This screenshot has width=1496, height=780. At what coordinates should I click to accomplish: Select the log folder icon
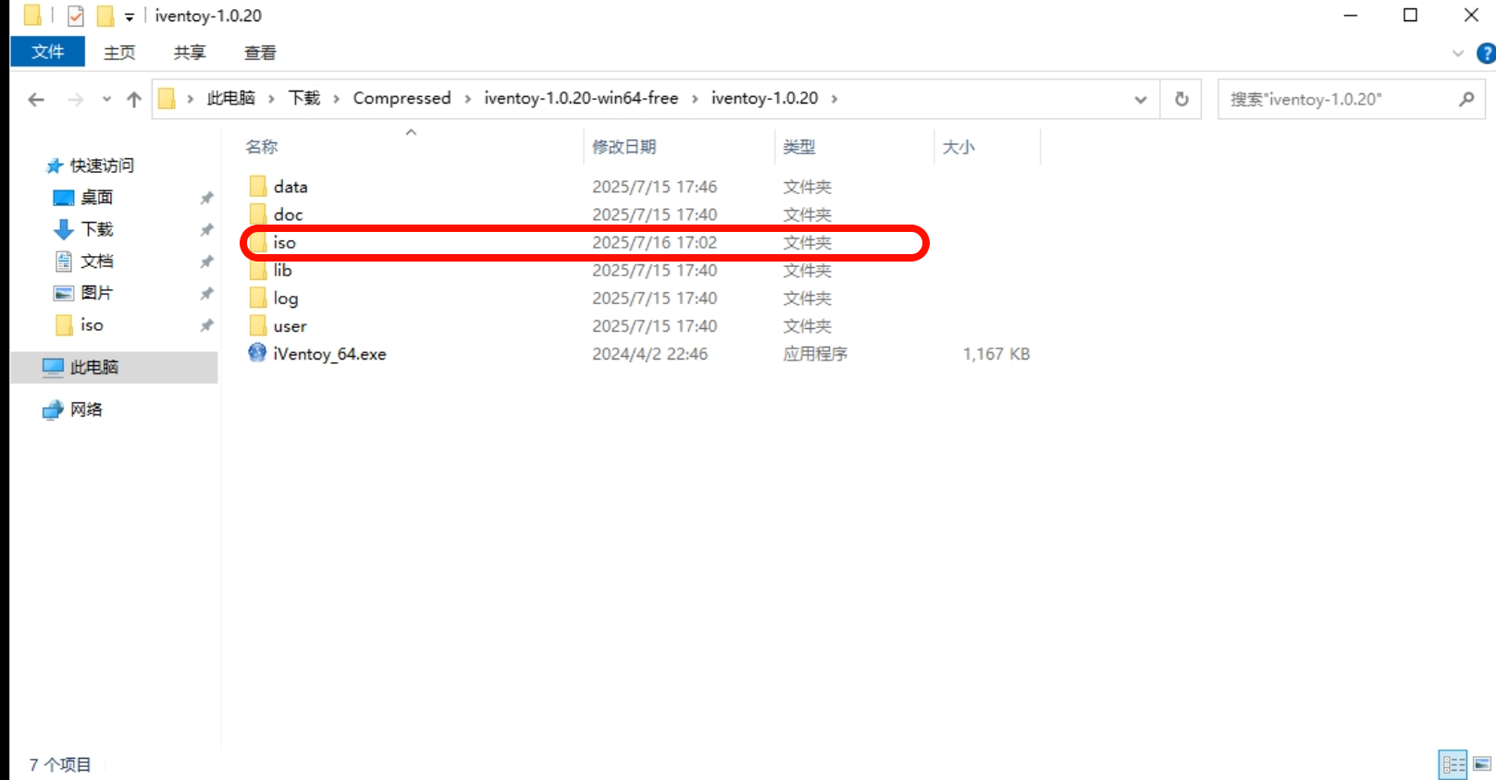click(258, 298)
